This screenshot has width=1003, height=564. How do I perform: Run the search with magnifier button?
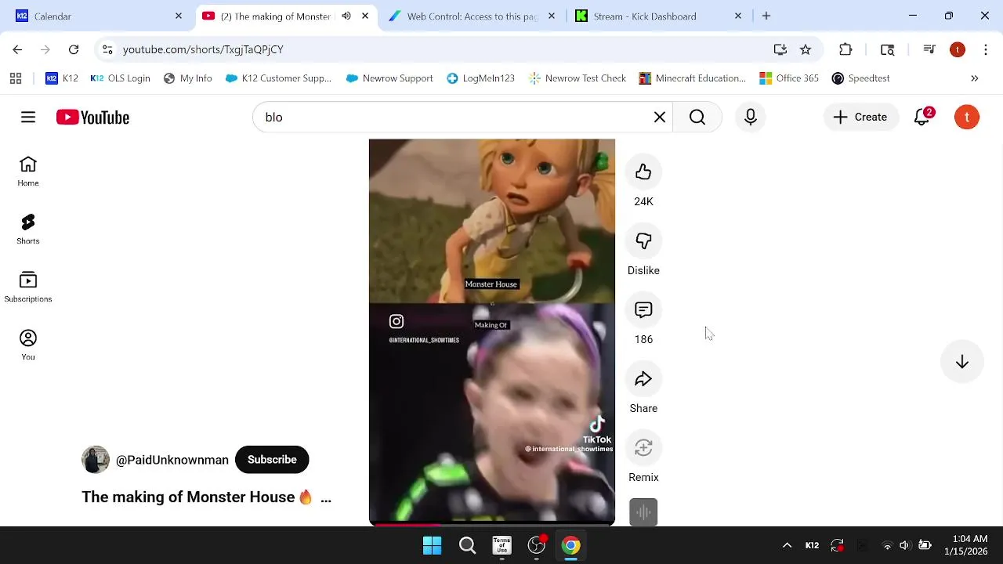pos(697,117)
